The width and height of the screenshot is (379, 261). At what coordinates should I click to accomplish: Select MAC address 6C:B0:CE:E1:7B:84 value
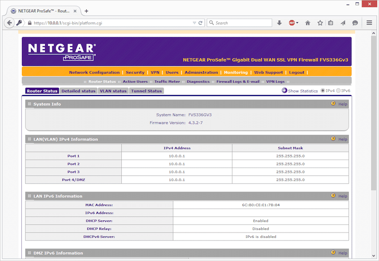(261, 205)
